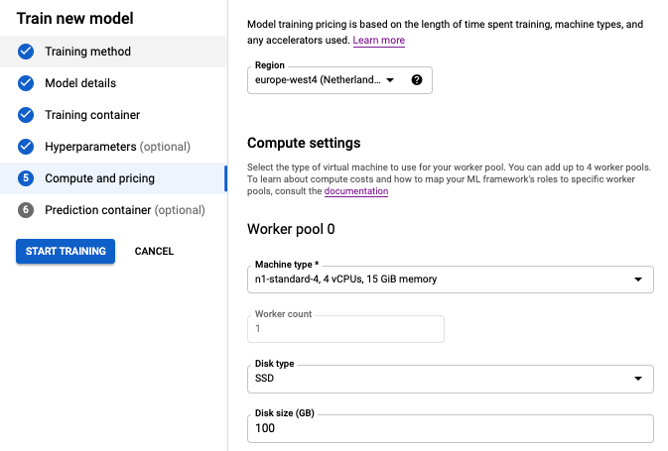Image resolution: width=668 pixels, height=451 pixels.
Task: Click the Training container checkmark icon
Action: coord(26,115)
